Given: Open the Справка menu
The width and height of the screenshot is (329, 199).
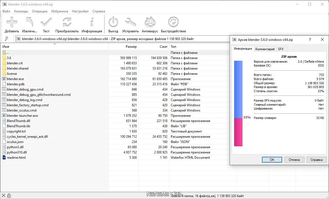Looking at the screenshot, I should [99, 11].
